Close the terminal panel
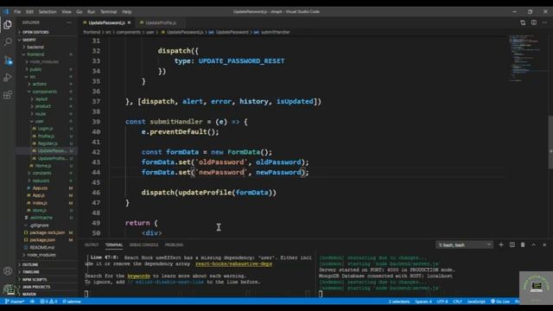 [544, 244]
